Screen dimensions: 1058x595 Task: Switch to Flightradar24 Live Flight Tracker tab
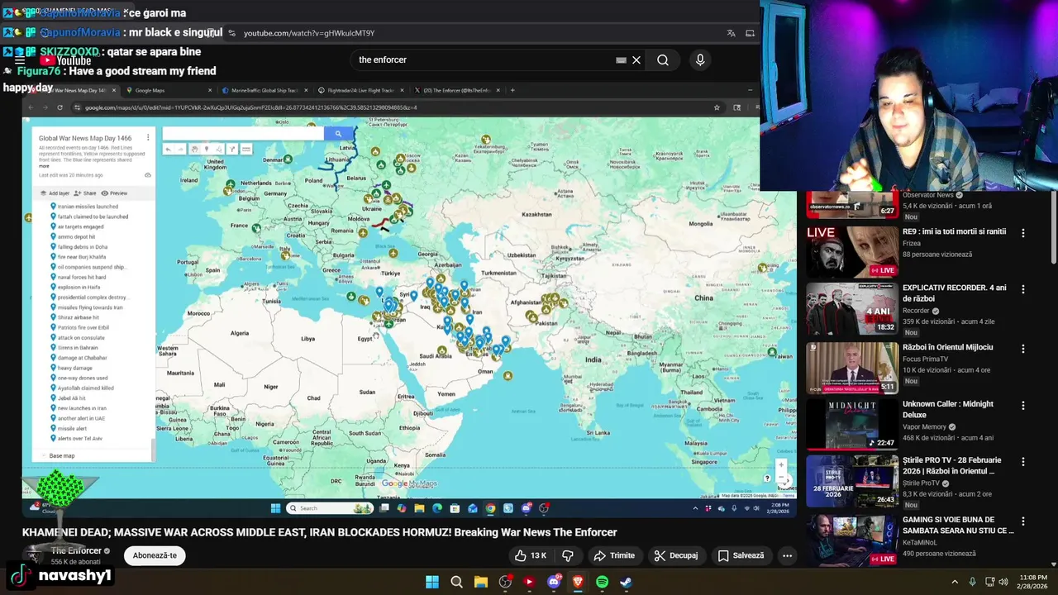click(360, 90)
